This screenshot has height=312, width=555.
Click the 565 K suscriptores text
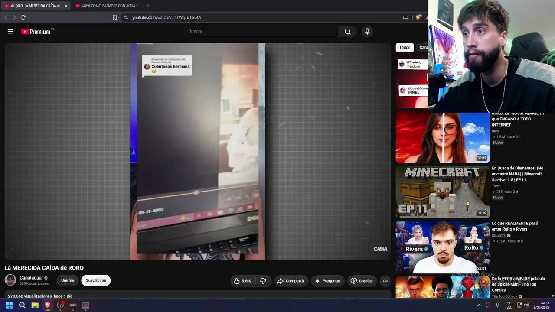tap(34, 284)
